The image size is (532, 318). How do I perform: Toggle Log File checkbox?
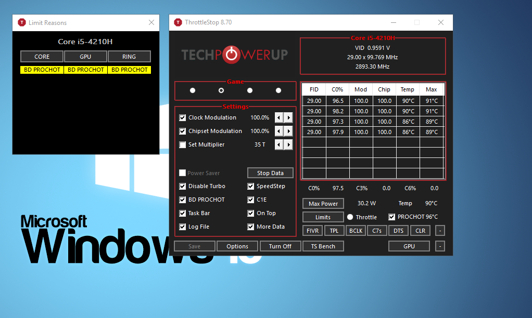183,227
